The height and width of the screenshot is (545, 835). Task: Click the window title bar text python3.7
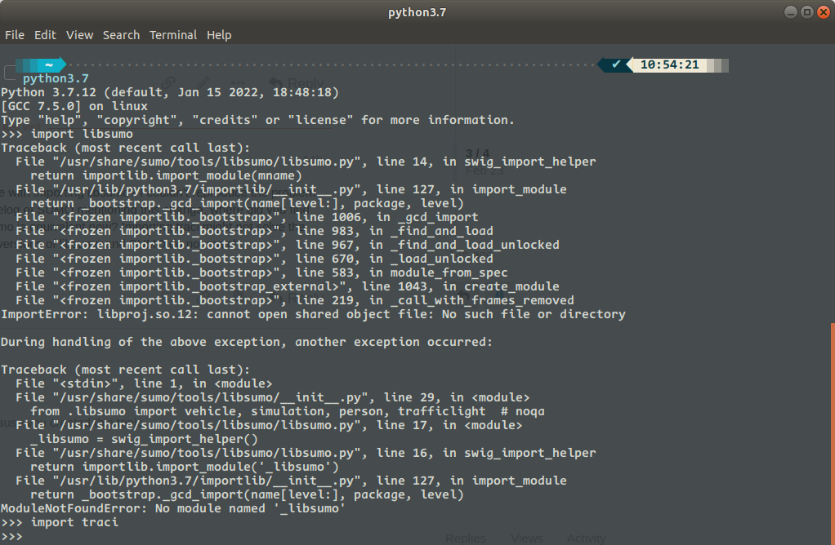point(417,11)
